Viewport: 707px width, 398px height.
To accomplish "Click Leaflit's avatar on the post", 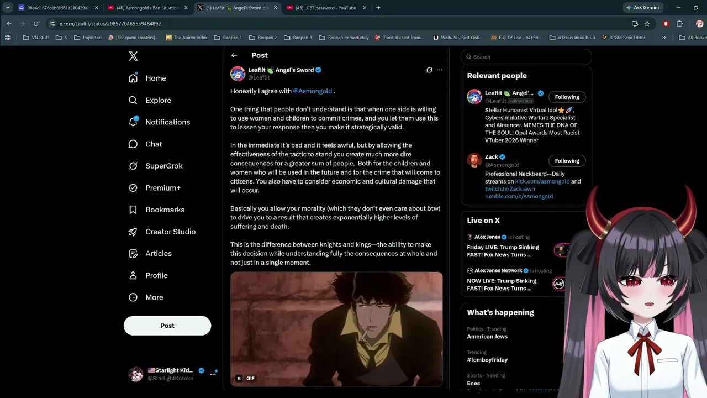I will (x=238, y=74).
